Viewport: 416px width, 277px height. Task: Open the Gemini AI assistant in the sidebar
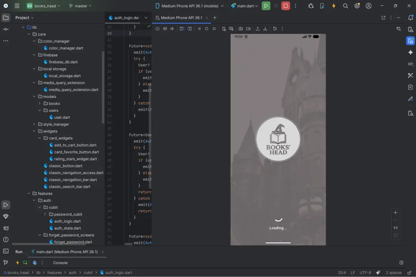[x=411, y=53]
